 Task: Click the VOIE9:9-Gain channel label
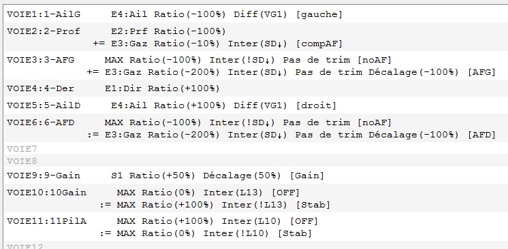click(44, 176)
